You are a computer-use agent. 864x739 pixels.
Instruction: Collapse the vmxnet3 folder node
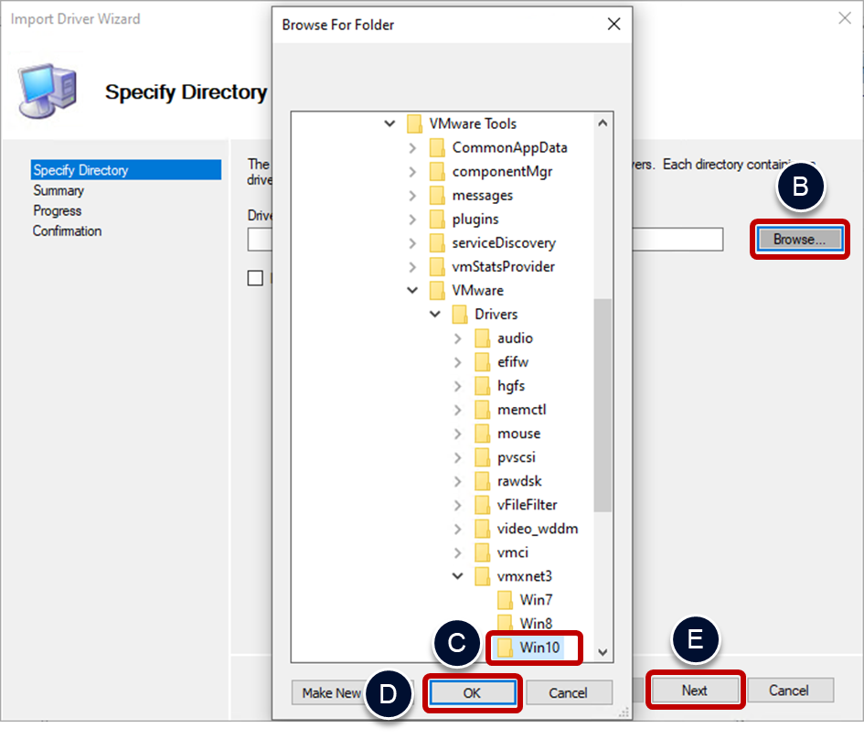pyautogui.click(x=459, y=576)
